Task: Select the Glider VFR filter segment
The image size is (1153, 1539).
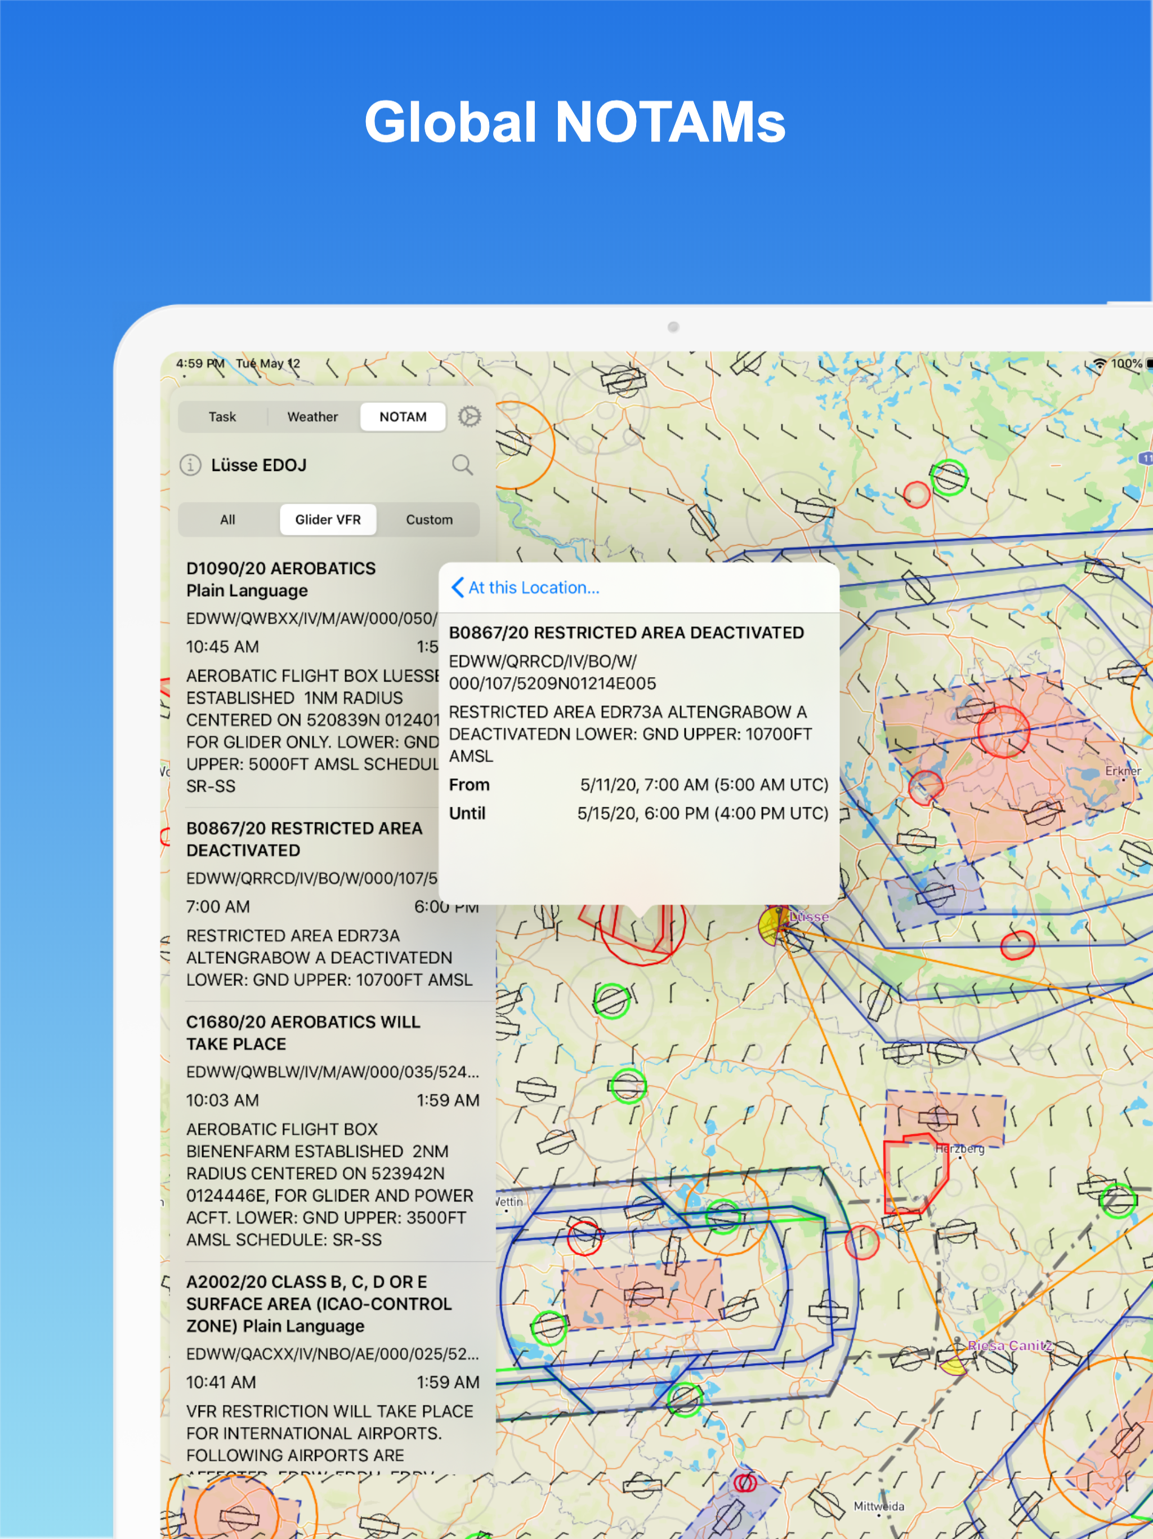Action: point(328,520)
